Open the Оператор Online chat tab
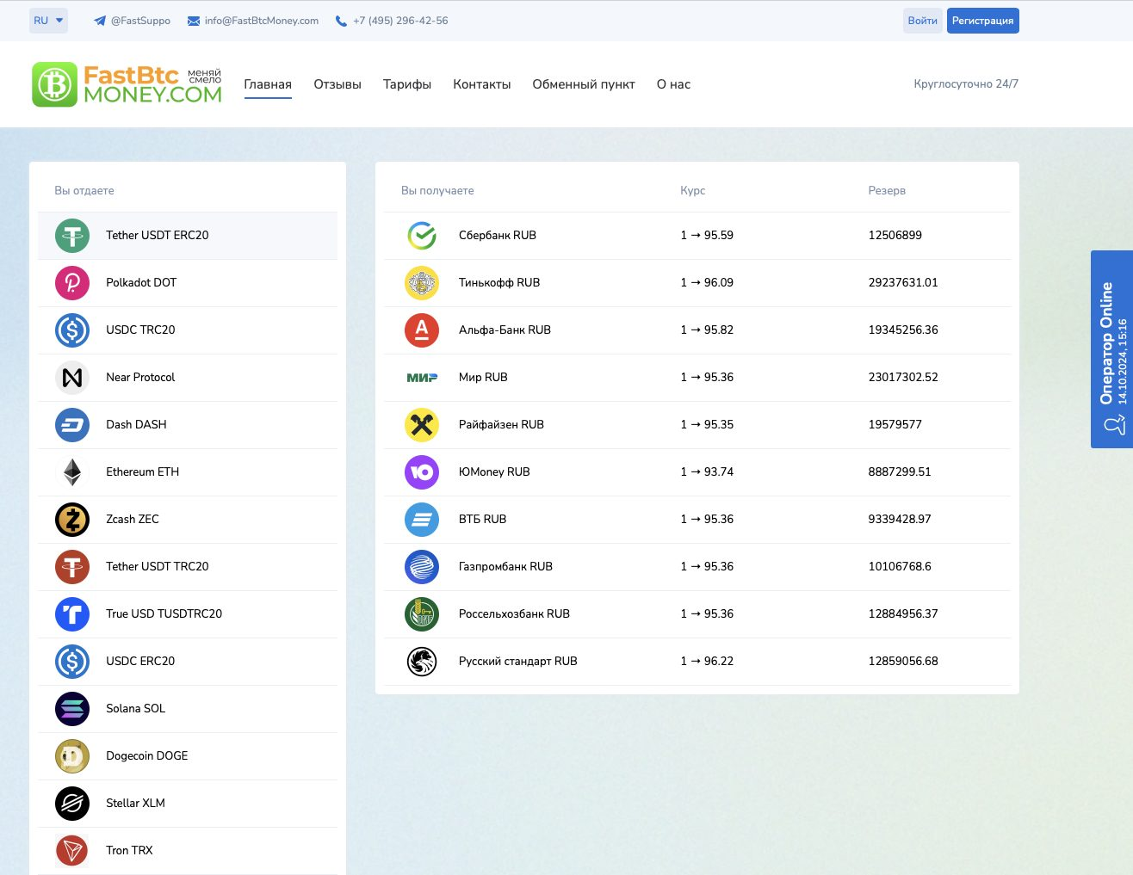The width and height of the screenshot is (1133, 875). (1111, 348)
